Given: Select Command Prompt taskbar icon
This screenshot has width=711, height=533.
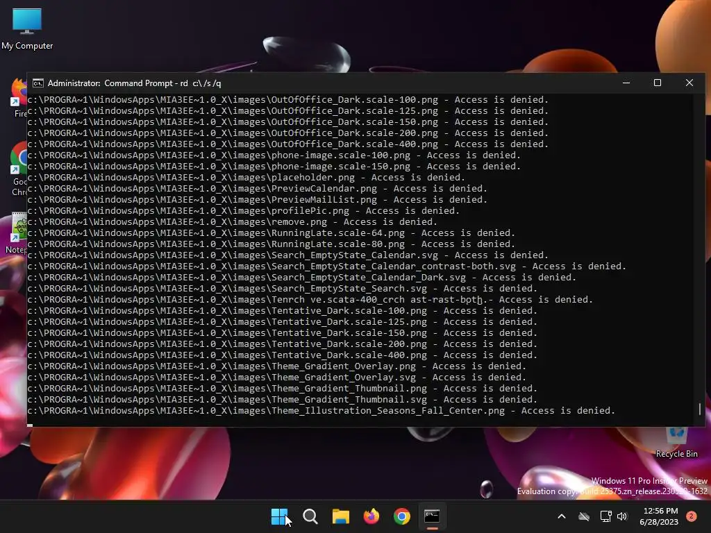Looking at the screenshot, I should point(432,516).
